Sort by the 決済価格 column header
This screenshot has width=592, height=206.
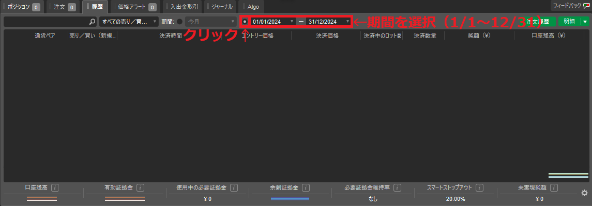click(327, 36)
